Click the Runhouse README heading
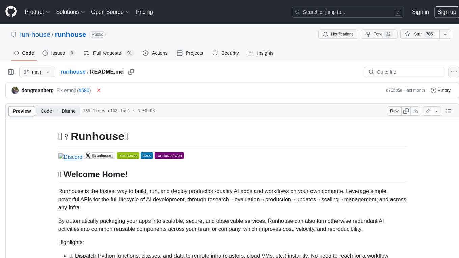This screenshot has height=258, width=459. coord(93,136)
